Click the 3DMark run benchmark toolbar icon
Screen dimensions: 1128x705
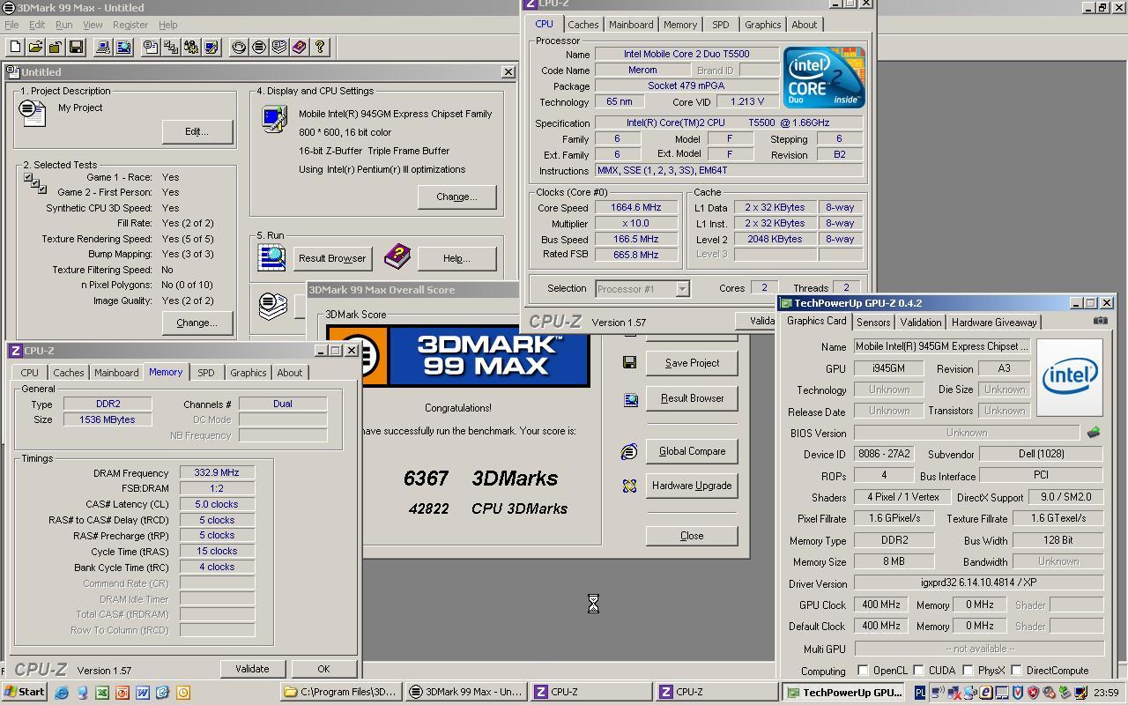259,47
